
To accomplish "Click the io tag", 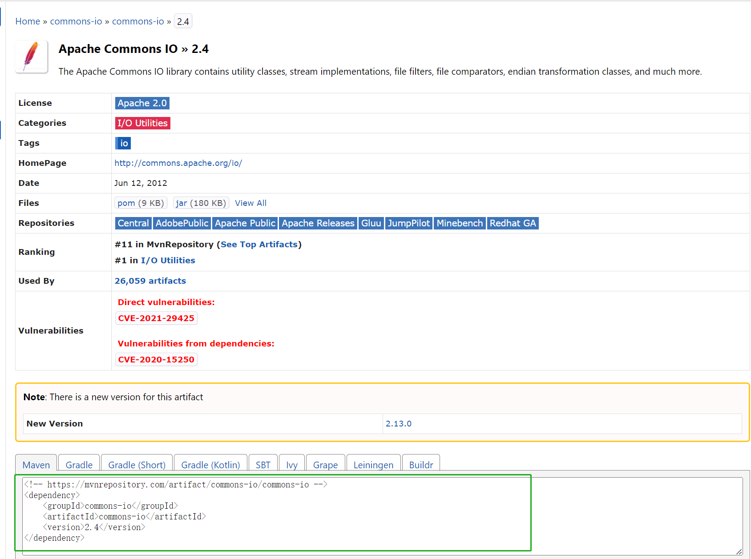I will point(123,143).
